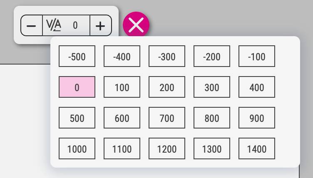Select the -100 tracking preset
This screenshot has height=178, width=313.
(x=257, y=57)
